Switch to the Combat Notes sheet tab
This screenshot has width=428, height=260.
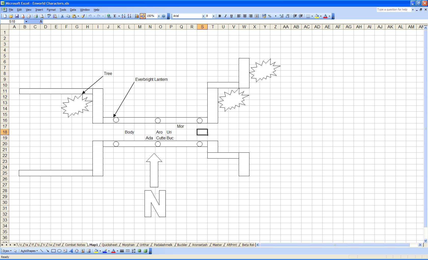point(75,245)
